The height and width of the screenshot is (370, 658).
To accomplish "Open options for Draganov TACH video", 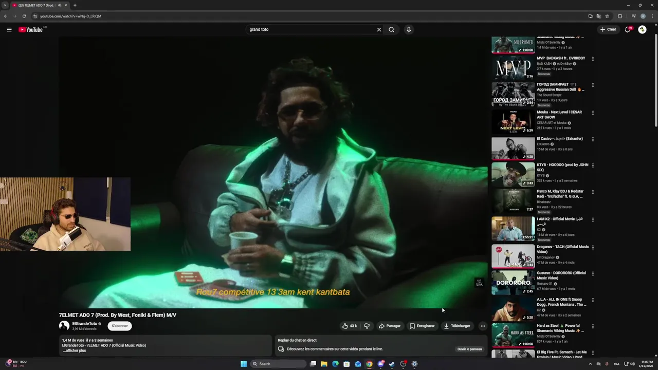I will pos(593,247).
